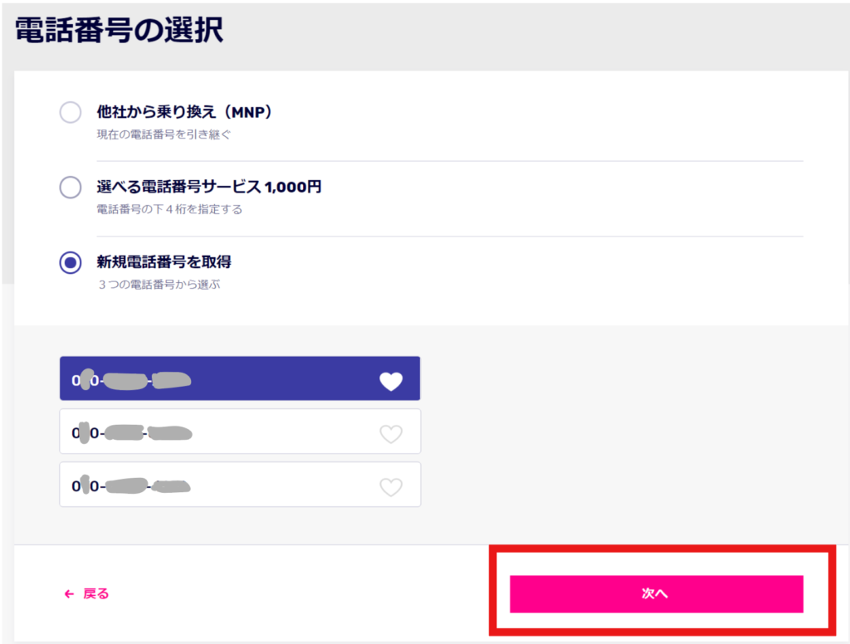
Task: Click the 電話番号の下４桁を指定する description
Action: 169,209
